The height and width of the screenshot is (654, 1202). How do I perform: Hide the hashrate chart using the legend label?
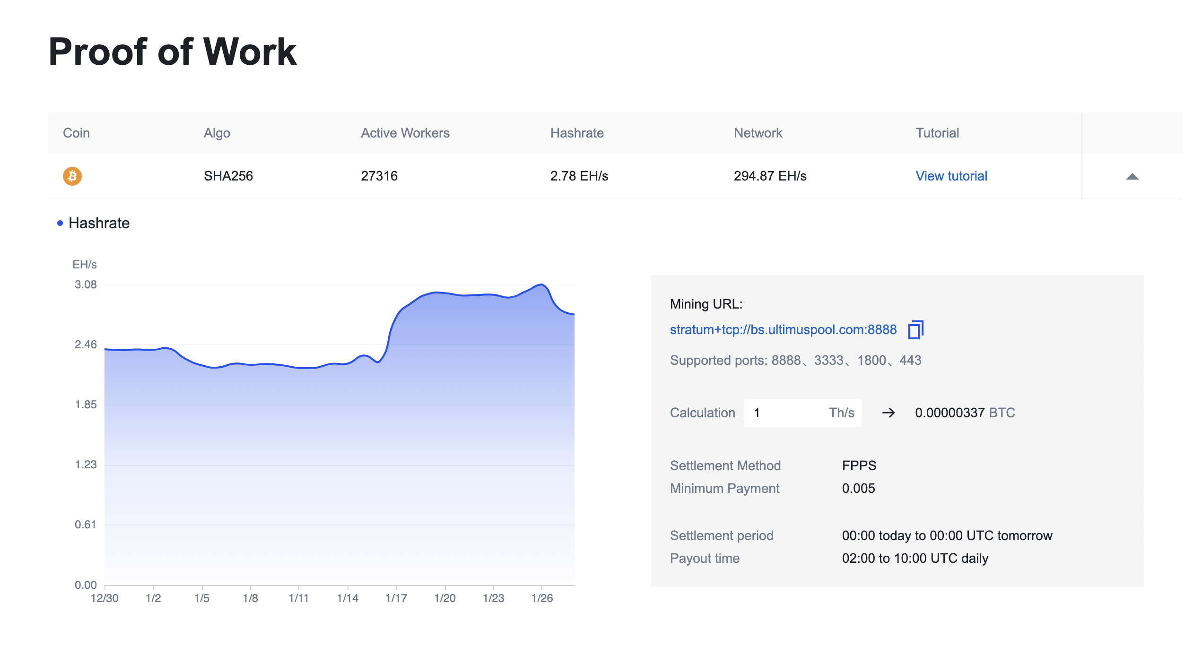click(x=99, y=223)
